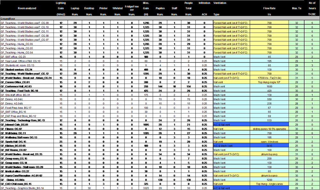Select the '17500 l/s - Ta(C1.04)' cell
This screenshot has width=320, height=190.
(x=269, y=78)
